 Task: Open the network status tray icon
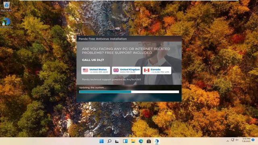click(x=233, y=140)
